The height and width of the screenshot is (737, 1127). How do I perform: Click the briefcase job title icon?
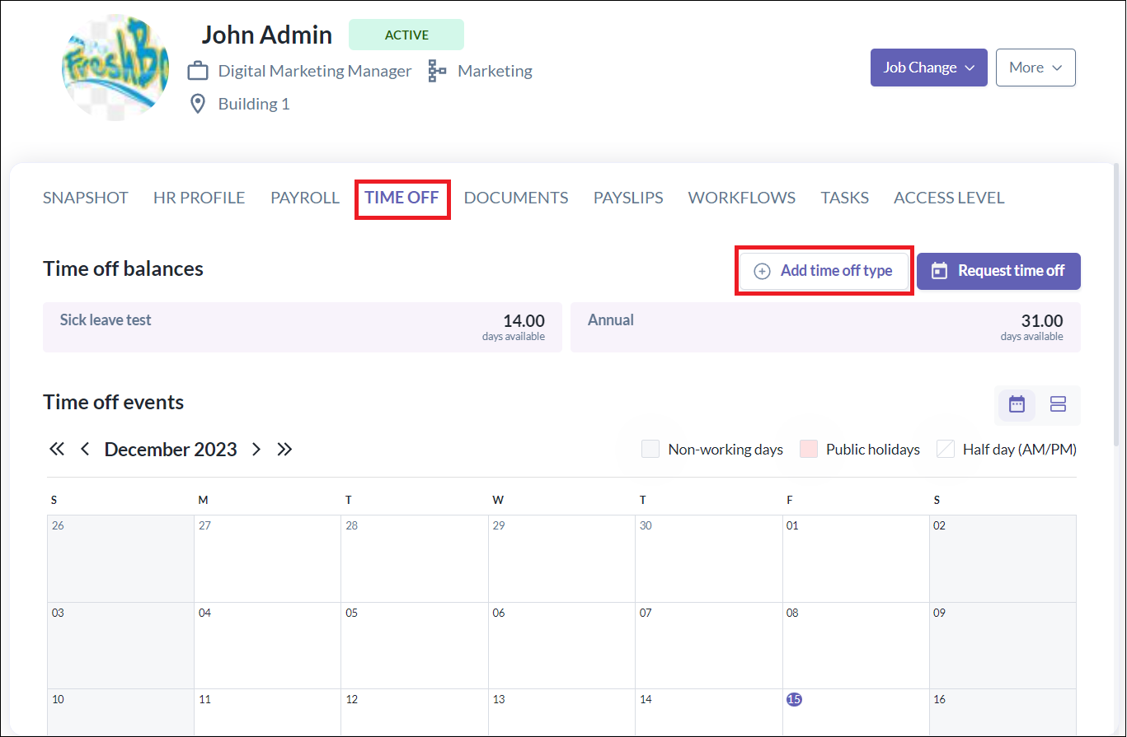(x=198, y=71)
